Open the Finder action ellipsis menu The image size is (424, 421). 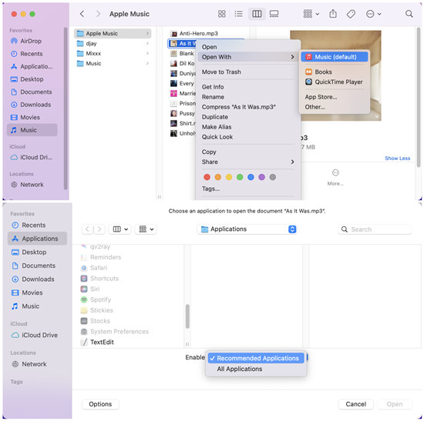pyautogui.click(x=373, y=14)
